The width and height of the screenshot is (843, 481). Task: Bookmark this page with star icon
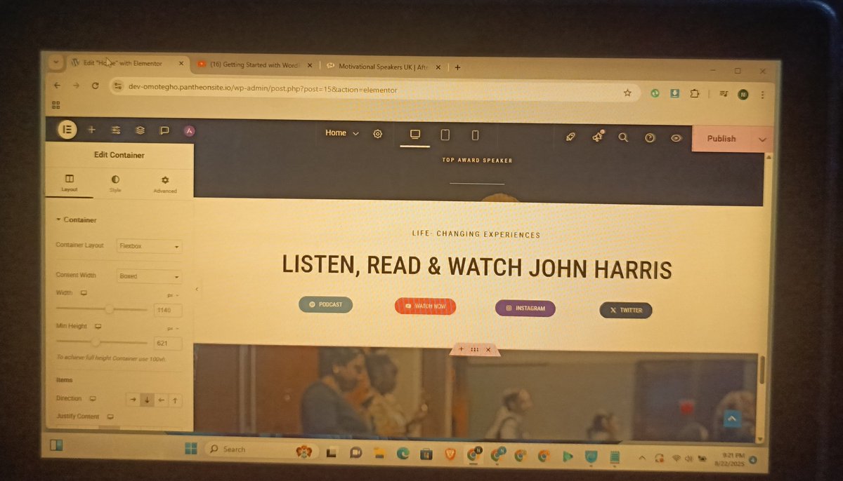(627, 93)
